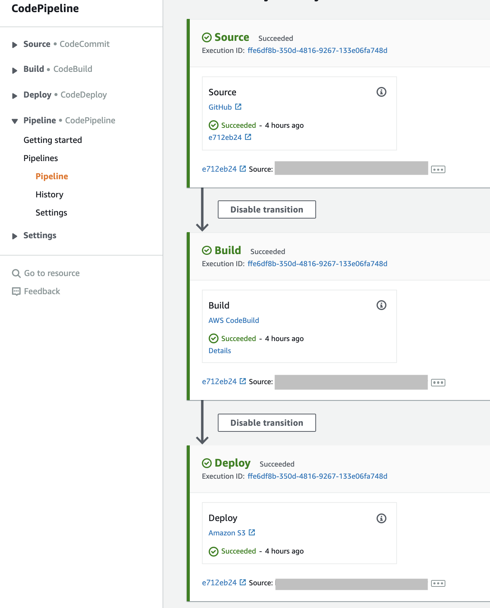Image resolution: width=490 pixels, height=608 pixels.
Task: Open the AWS CodeBuild link
Action: [234, 320]
